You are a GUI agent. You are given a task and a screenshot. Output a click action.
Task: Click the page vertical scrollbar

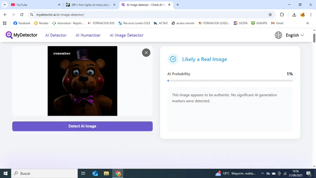coord(314,38)
